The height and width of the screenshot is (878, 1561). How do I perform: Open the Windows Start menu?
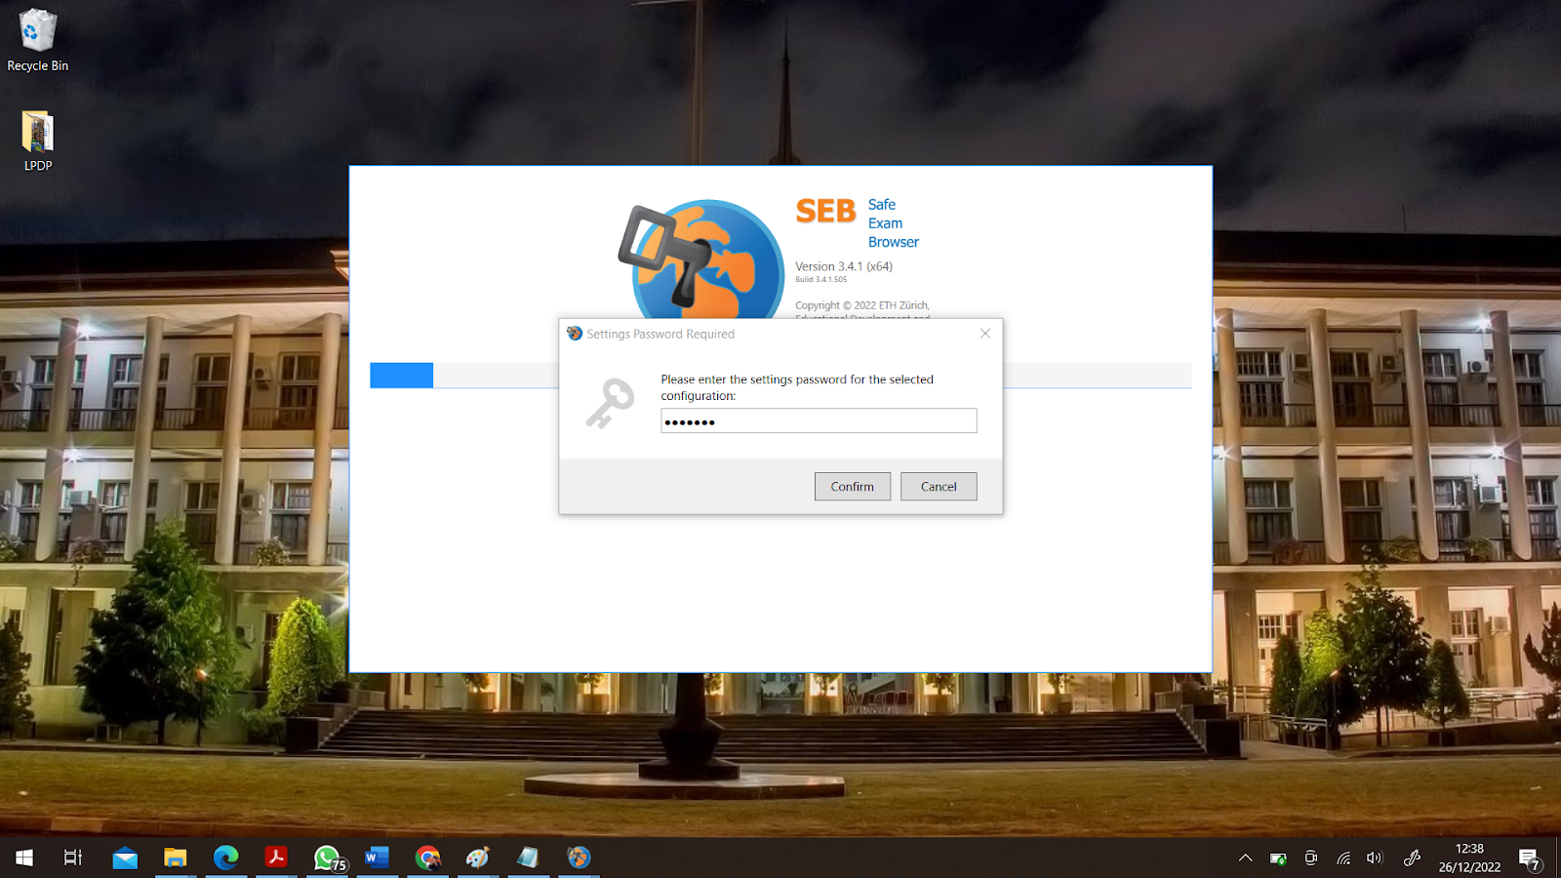click(x=24, y=858)
